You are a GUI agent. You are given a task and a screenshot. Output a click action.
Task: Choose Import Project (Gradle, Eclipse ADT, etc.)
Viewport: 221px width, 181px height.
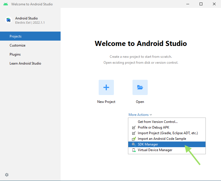pyautogui.click(x=167, y=133)
